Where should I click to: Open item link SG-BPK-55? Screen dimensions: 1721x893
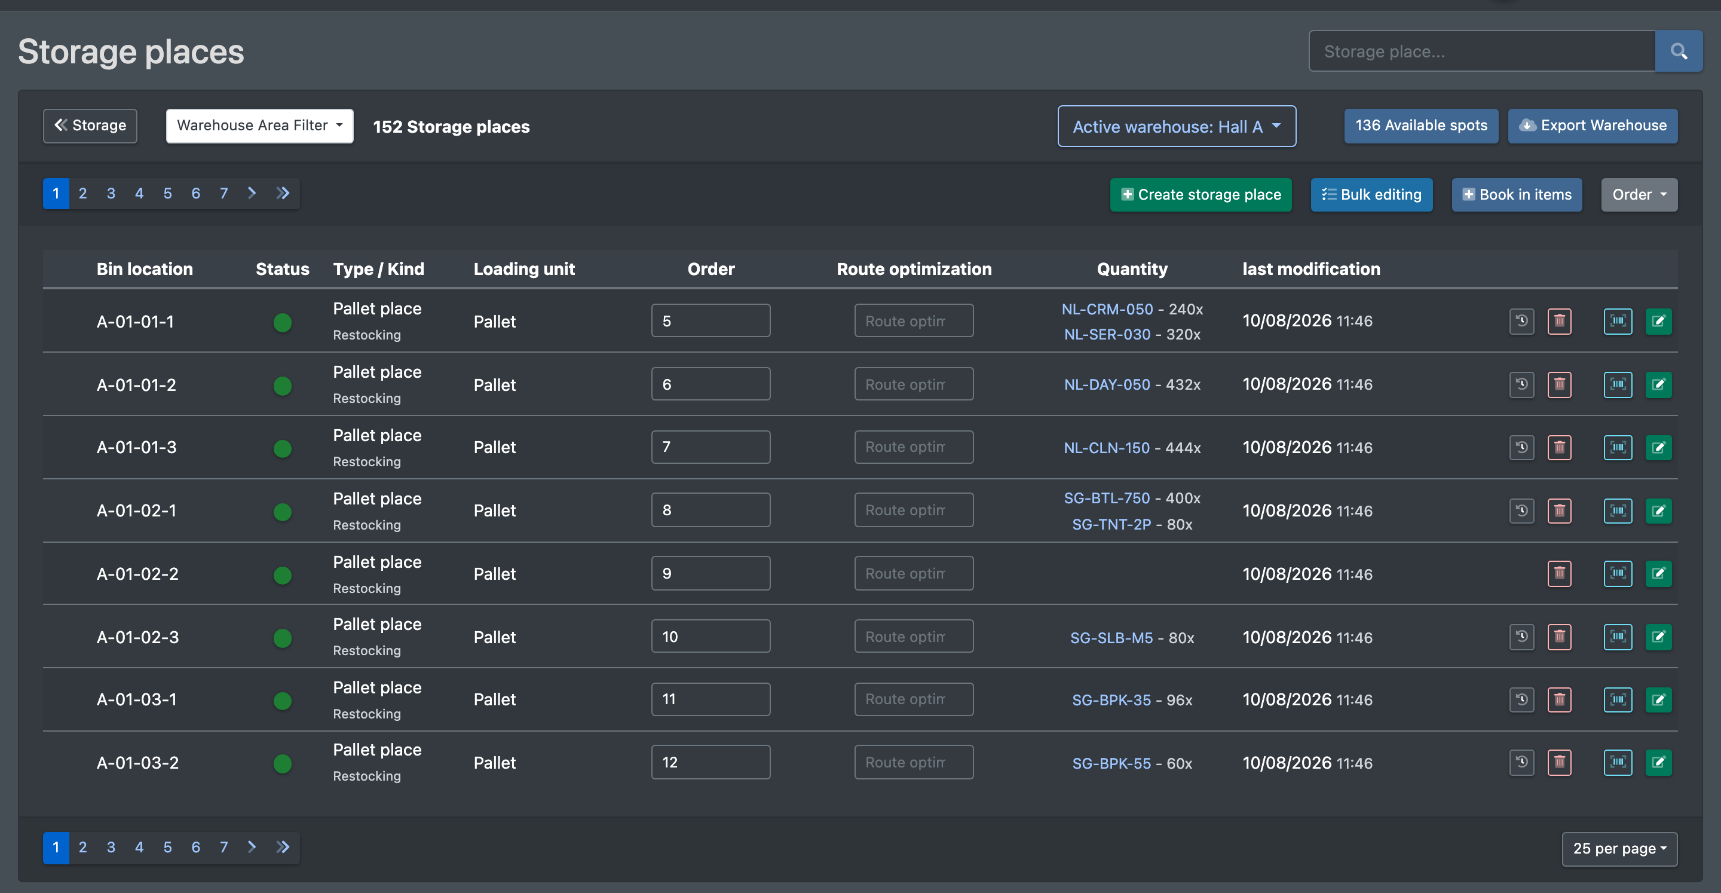point(1111,763)
